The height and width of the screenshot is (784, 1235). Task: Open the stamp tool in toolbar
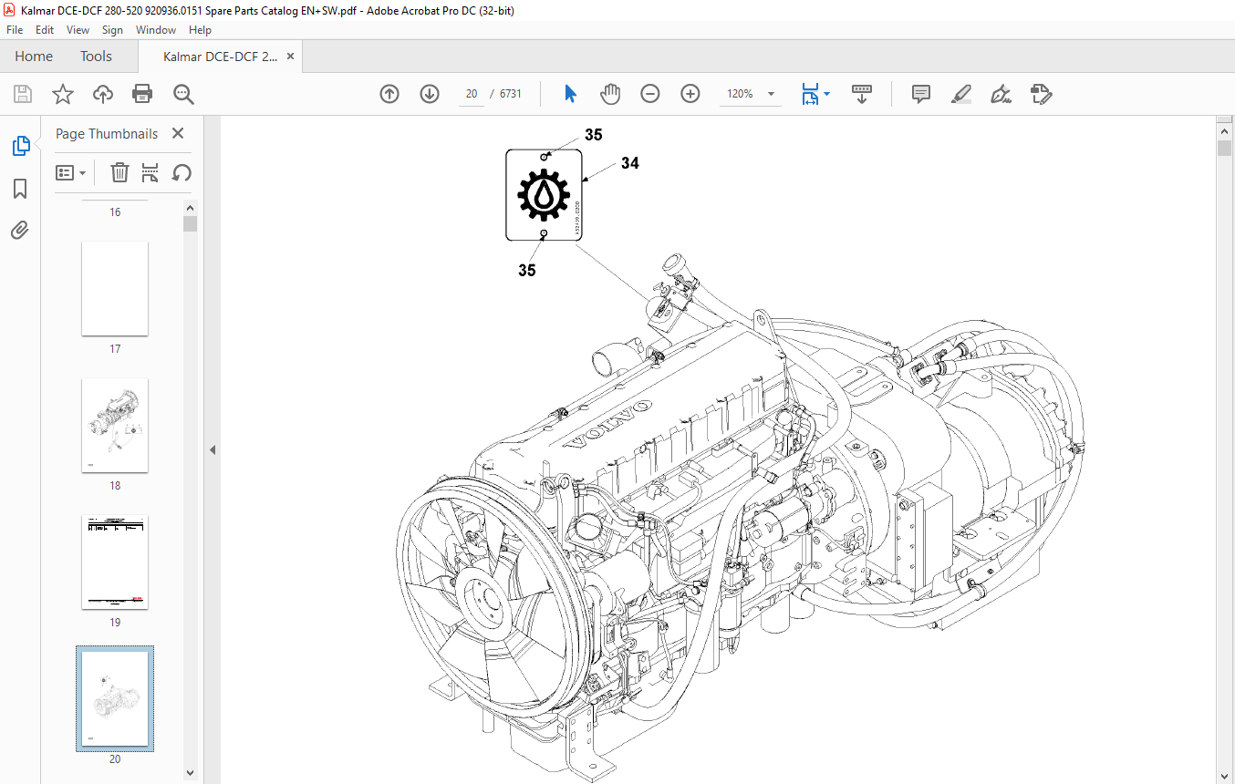click(x=1041, y=94)
